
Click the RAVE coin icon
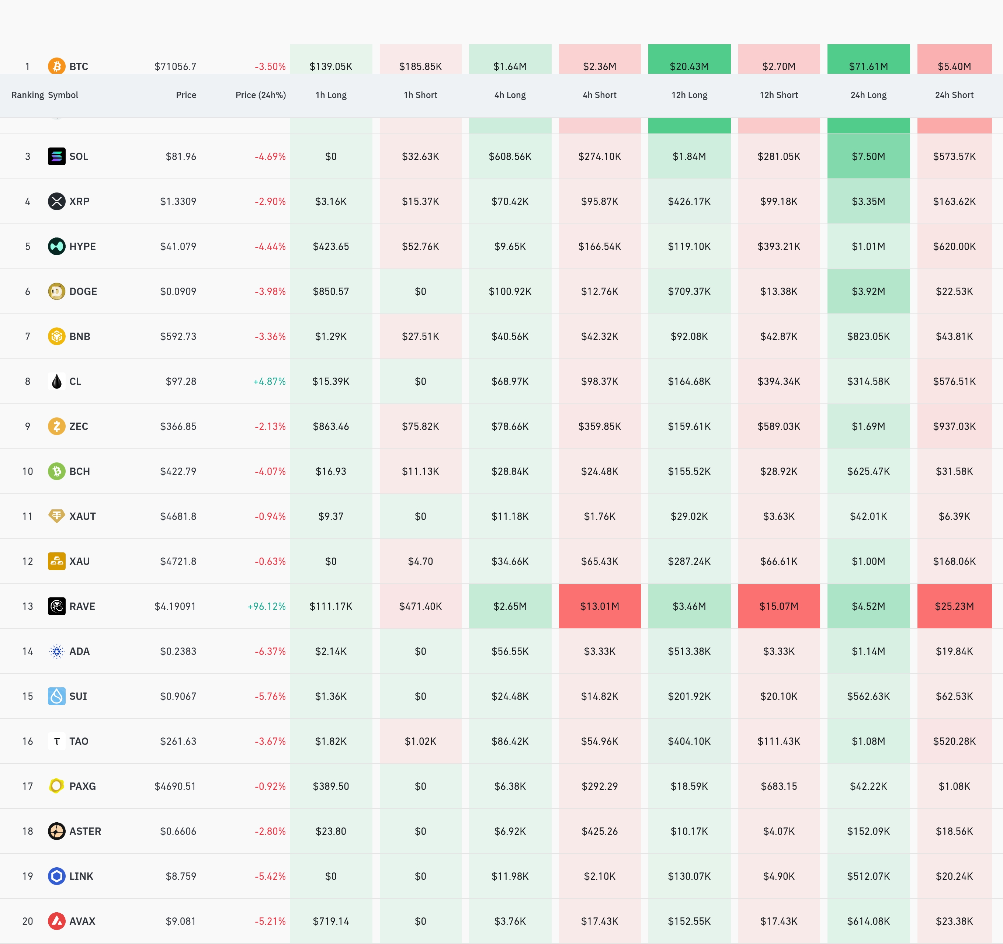[56, 606]
